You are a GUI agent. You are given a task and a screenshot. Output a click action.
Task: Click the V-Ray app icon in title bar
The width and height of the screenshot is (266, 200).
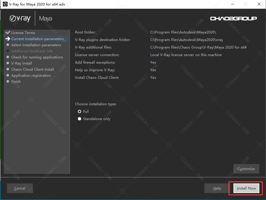point(5,4)
